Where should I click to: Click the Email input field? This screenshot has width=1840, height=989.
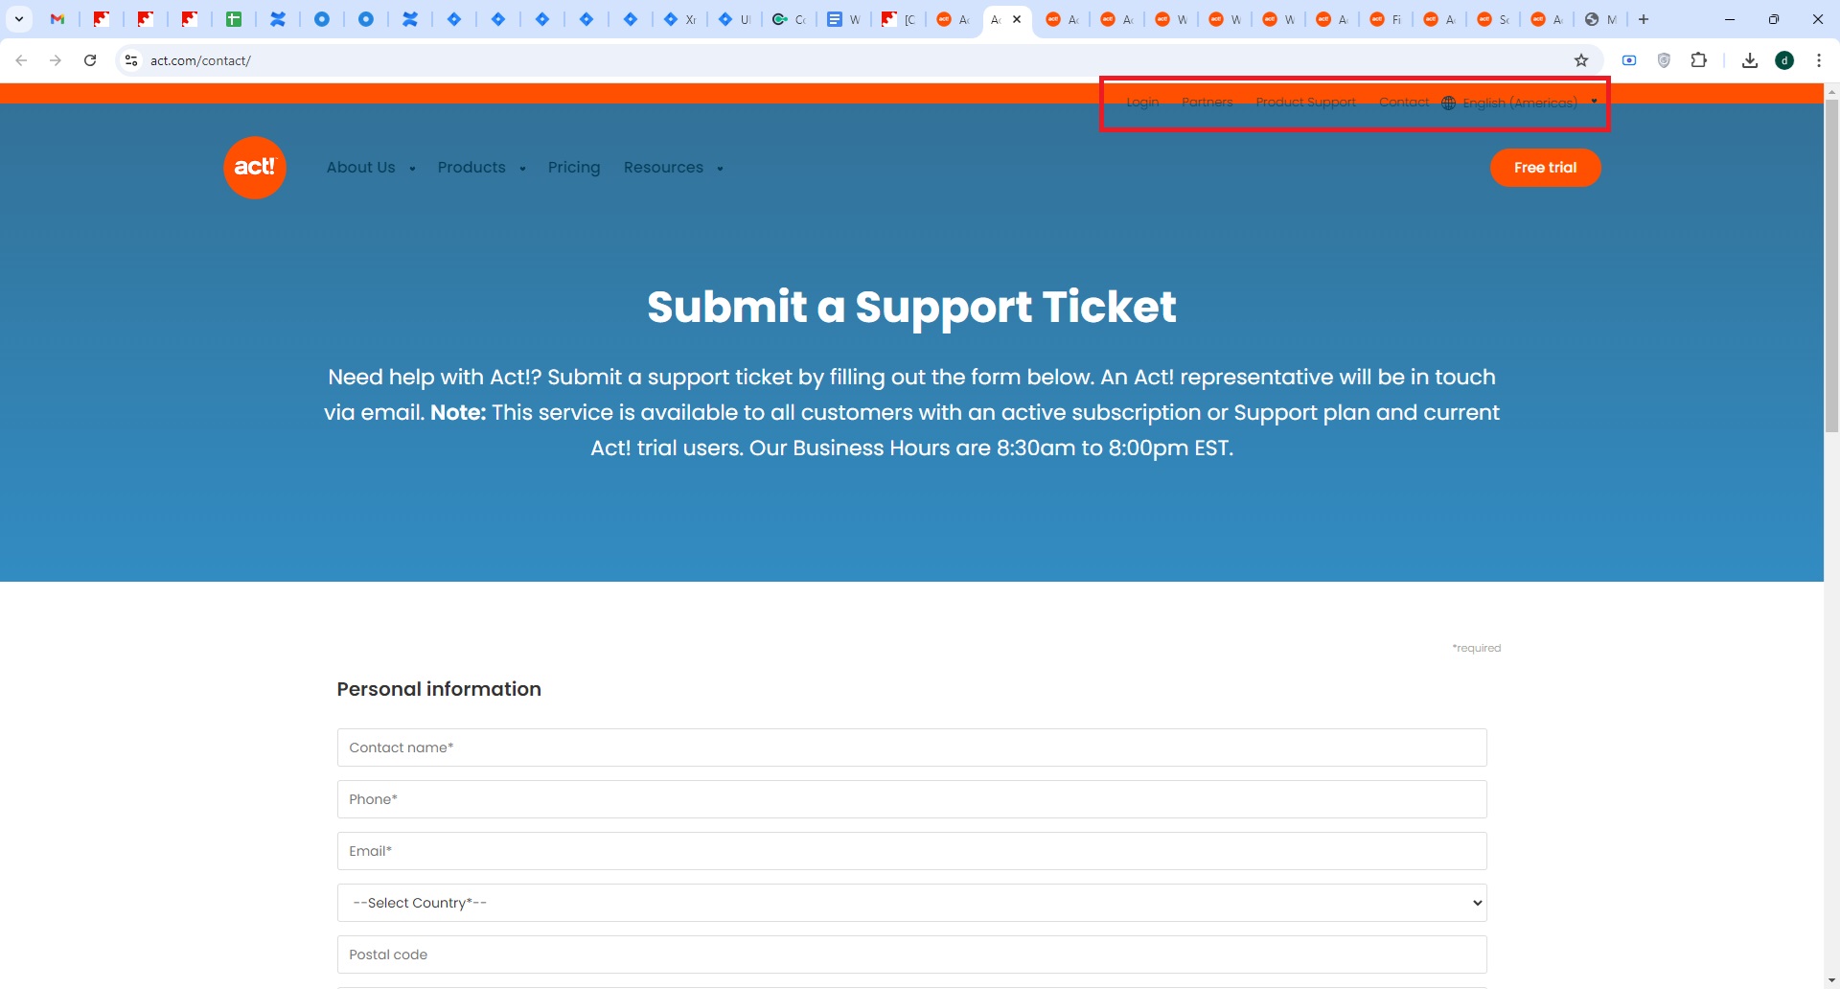911,851
